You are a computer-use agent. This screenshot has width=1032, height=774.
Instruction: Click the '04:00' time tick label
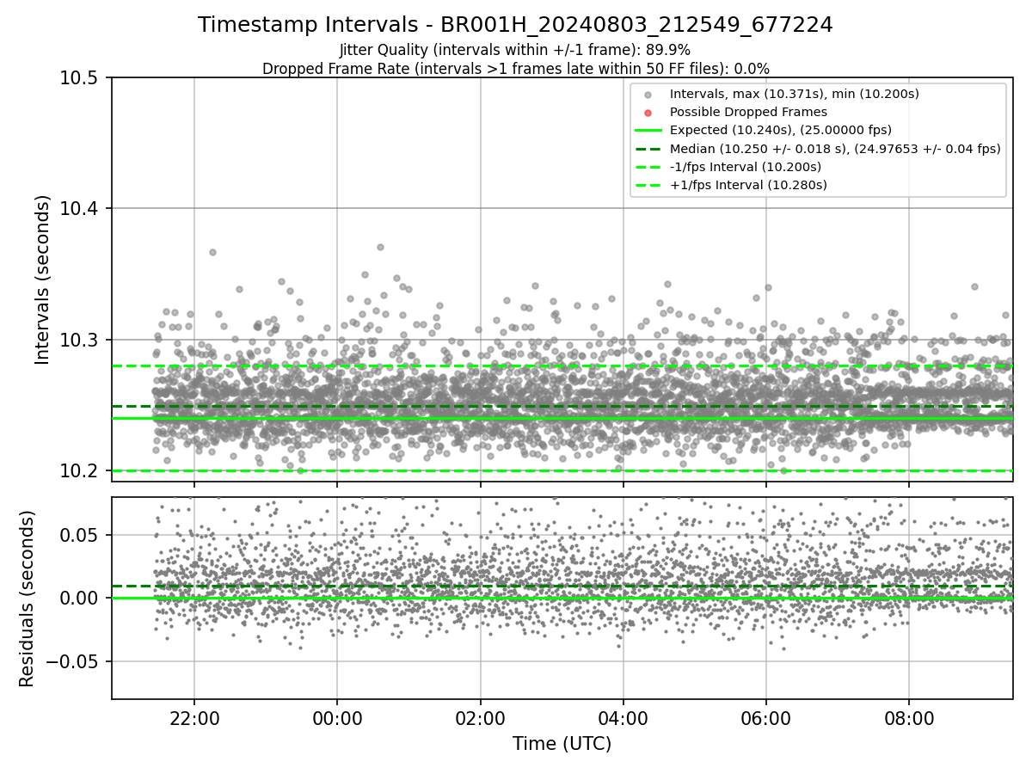point(623,719)
